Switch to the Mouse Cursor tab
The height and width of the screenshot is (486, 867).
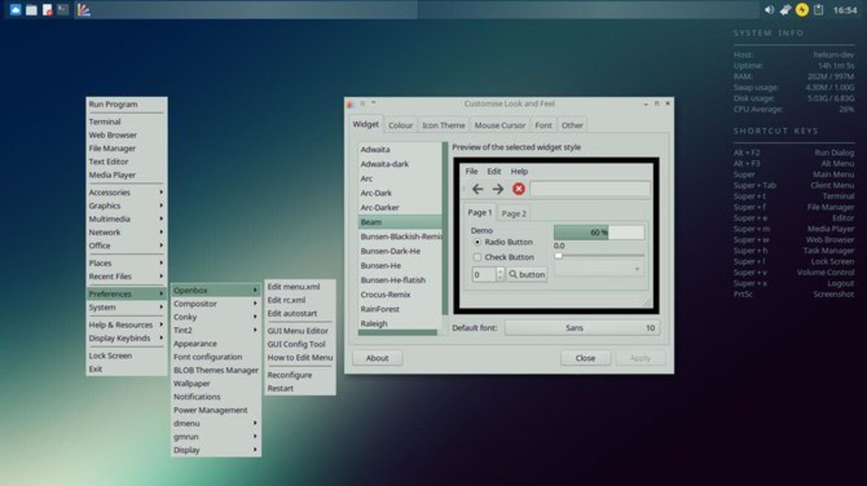tap(499, 125)
